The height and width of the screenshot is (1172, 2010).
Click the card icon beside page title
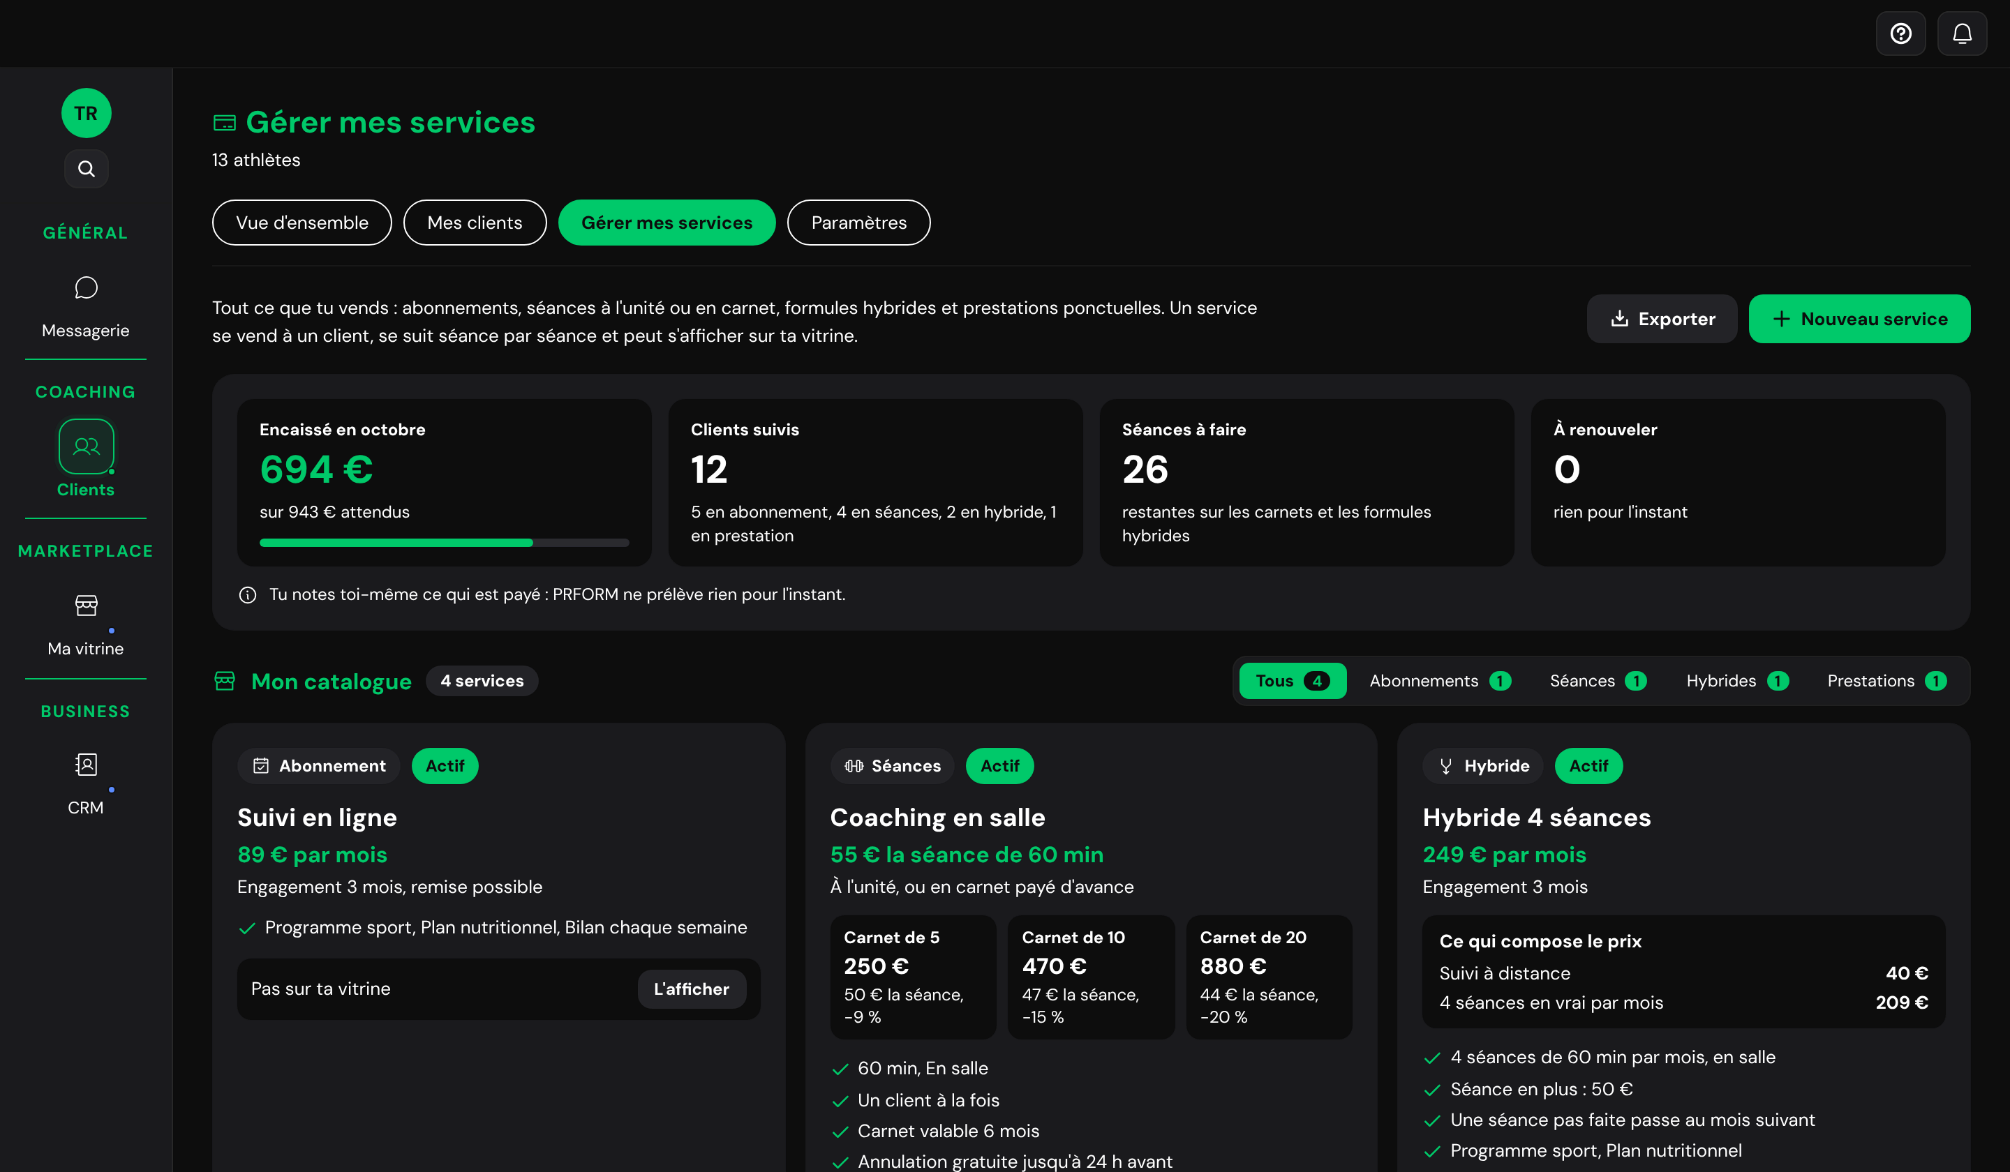(x=225, y=123)
